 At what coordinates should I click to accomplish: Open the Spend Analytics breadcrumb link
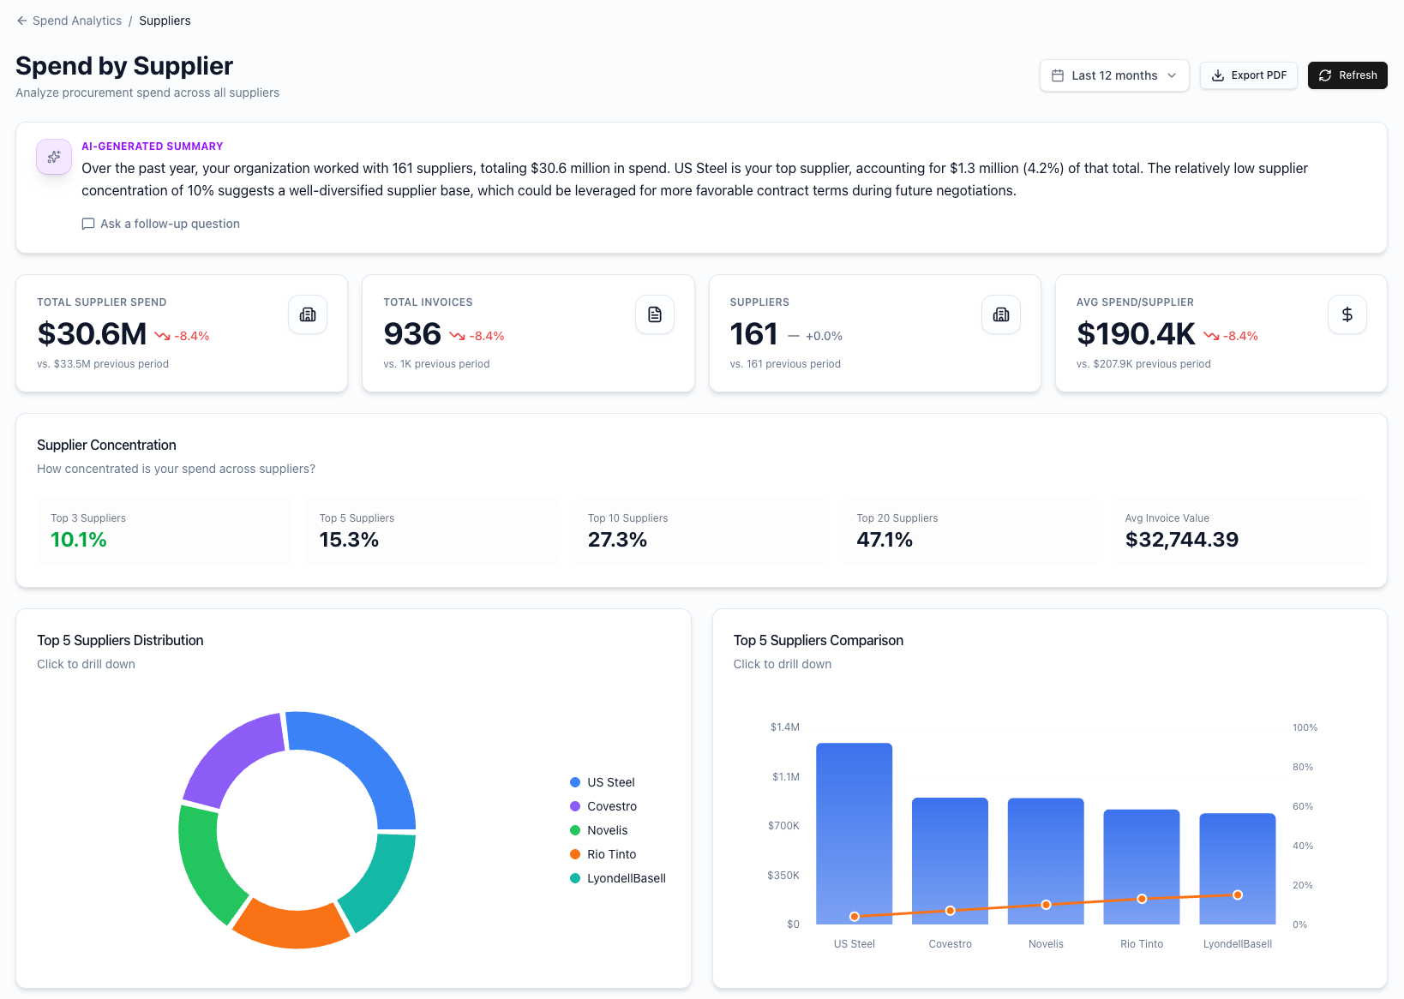pos(76,20)
